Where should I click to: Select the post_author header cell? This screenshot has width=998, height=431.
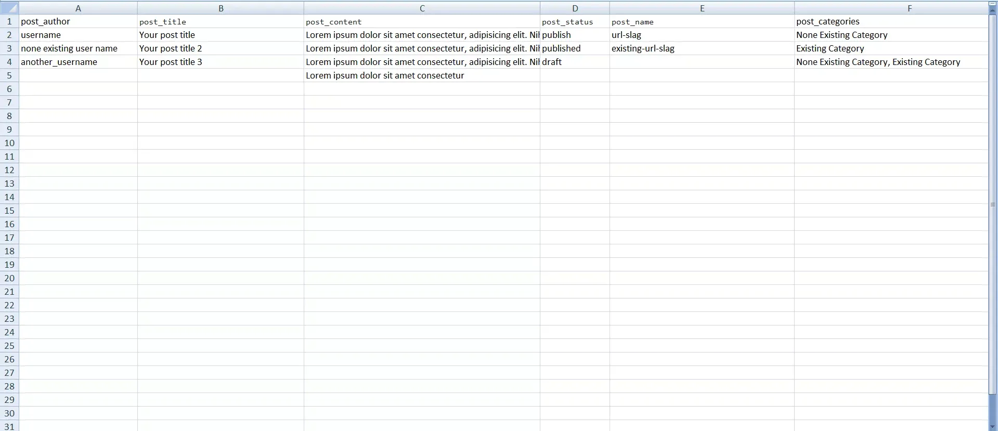[78, 21]
